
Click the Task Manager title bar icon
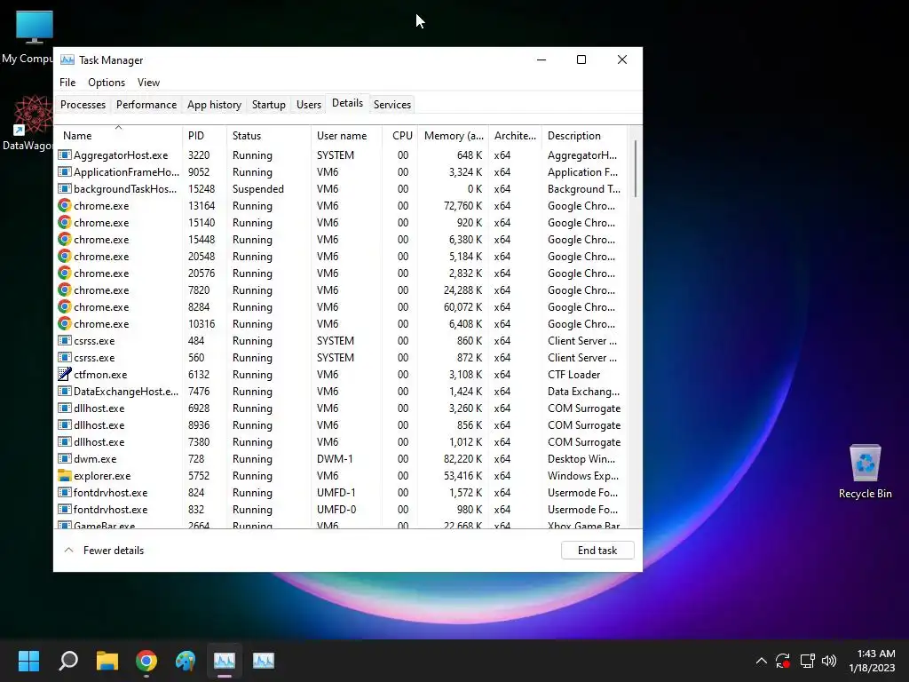pyautogui.click(x=67, y=59)
